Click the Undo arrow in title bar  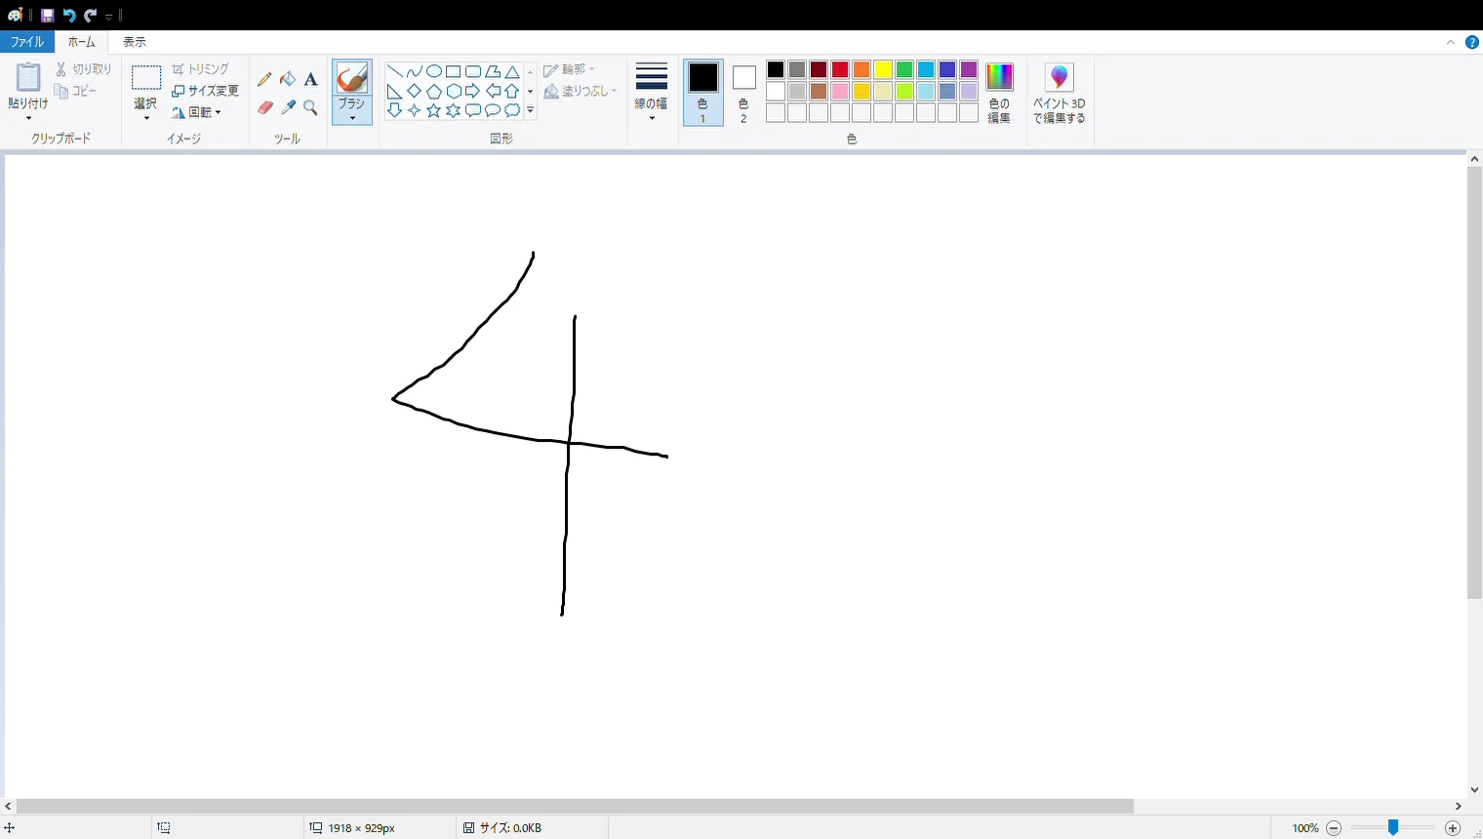pos(69,16)
